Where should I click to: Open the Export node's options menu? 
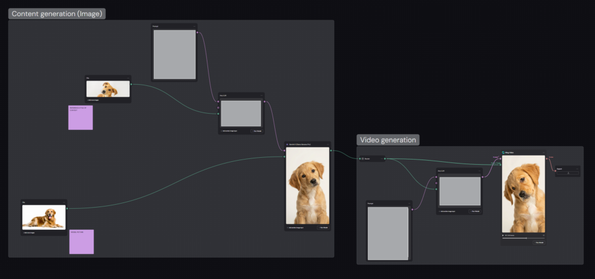577,169
